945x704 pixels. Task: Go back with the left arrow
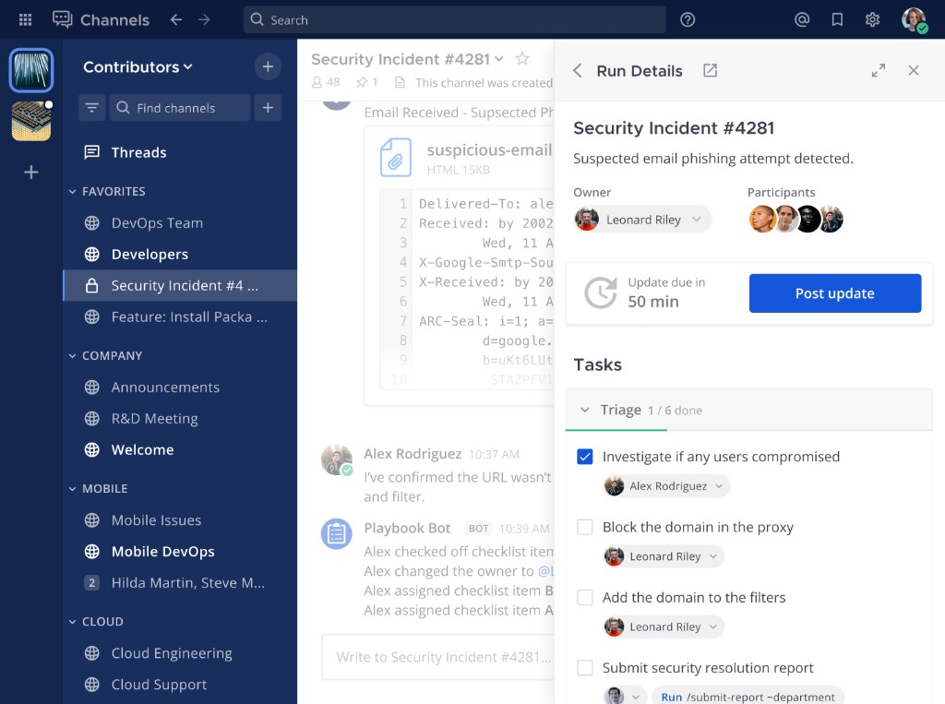pyautogui.click(x=176, y=20)
